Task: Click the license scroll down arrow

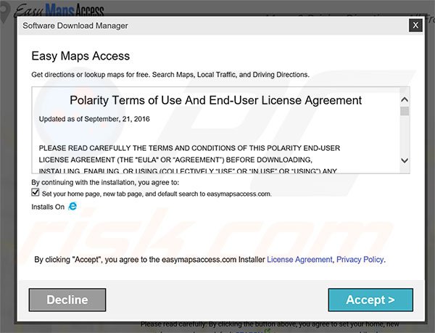Action: [x=405, y=160]
